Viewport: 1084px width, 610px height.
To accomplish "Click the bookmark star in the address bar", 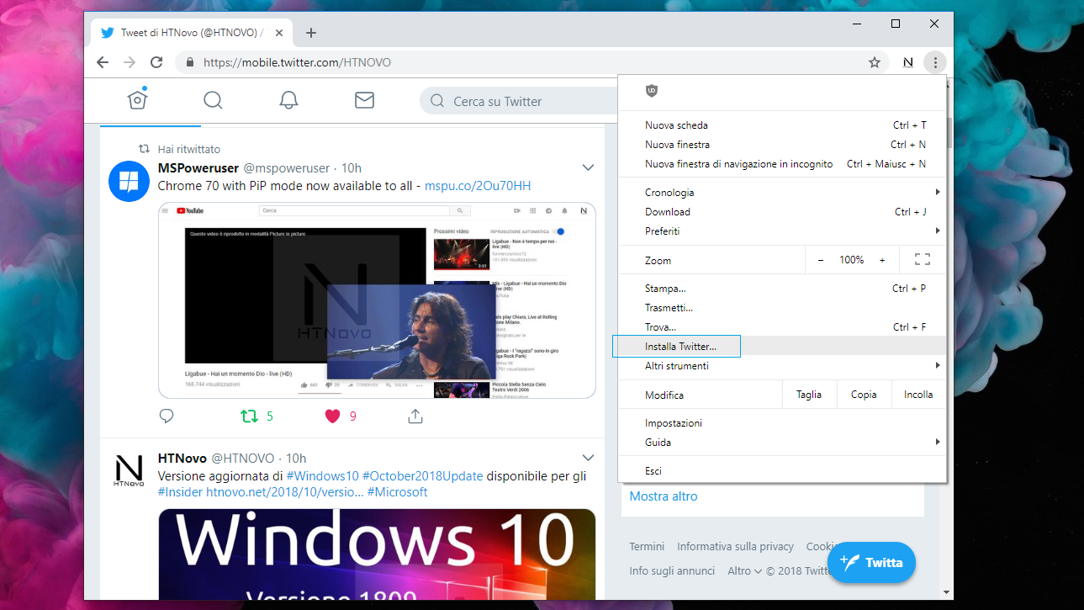I will 874,61.
